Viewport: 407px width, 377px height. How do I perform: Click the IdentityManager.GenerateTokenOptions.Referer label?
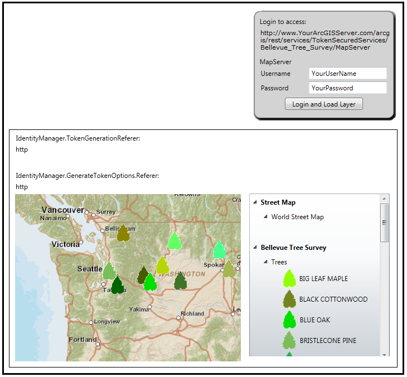(87, 176)
